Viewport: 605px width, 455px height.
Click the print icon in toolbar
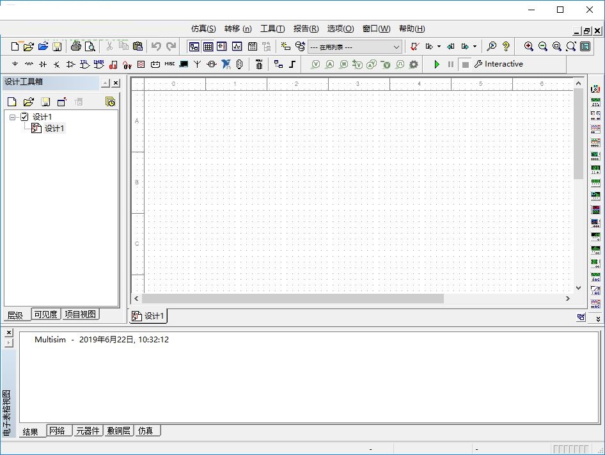pos(76,46)
